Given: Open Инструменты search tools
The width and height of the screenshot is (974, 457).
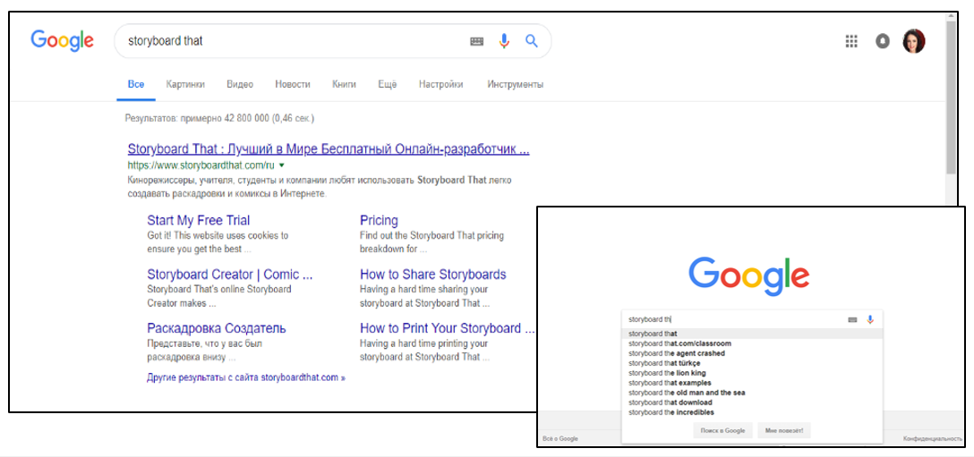Looking at the screenshot, I should click(x=516, y=84).
